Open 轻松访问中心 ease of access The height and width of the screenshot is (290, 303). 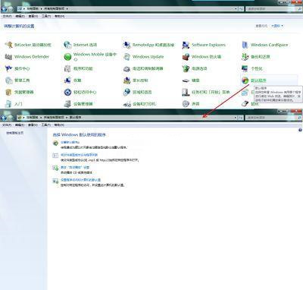pos(80,92)
